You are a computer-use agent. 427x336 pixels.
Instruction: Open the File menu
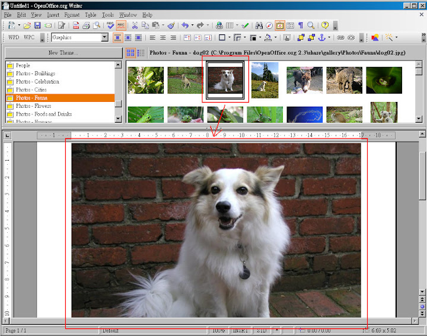click(x=8, y=15)
